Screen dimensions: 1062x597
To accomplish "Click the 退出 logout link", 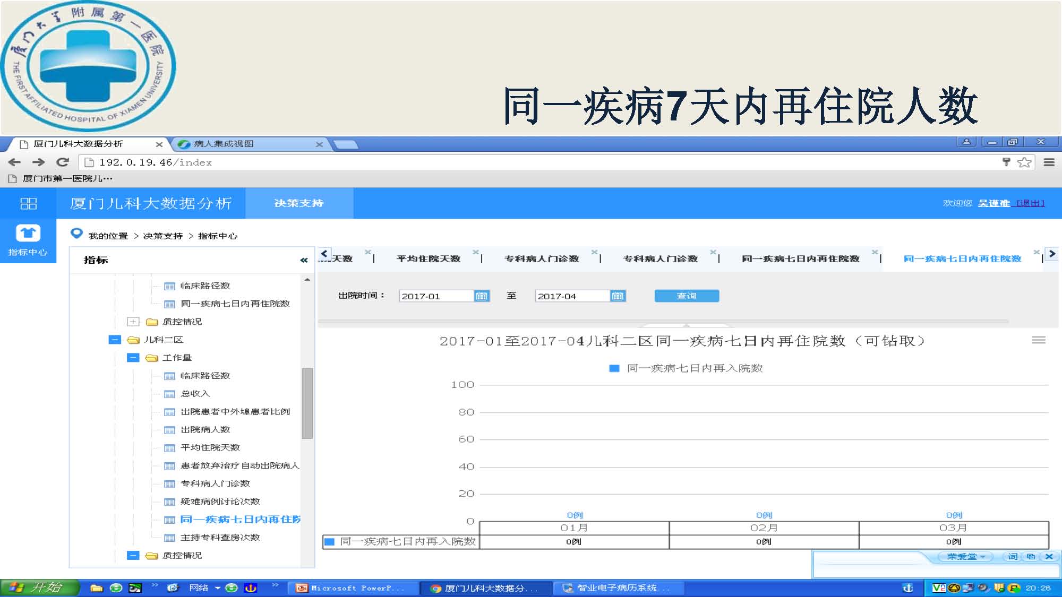I will (1031, 203).
